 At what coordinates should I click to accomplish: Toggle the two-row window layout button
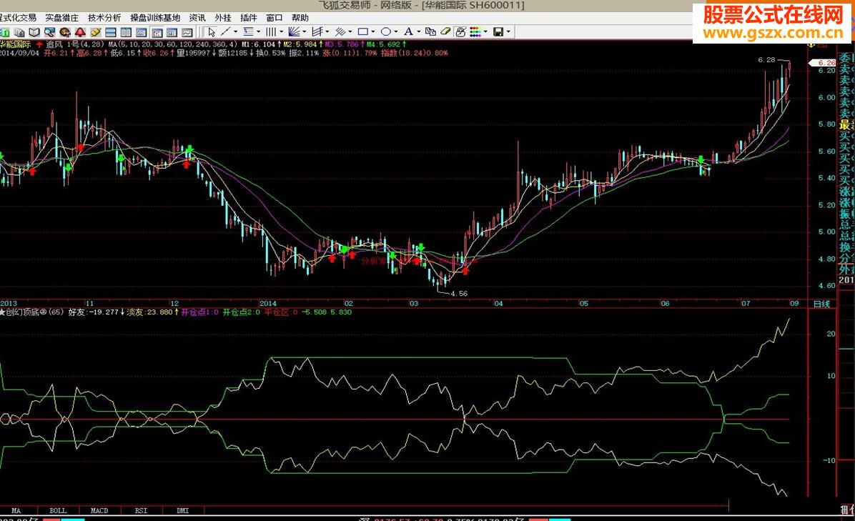point(111,32)
